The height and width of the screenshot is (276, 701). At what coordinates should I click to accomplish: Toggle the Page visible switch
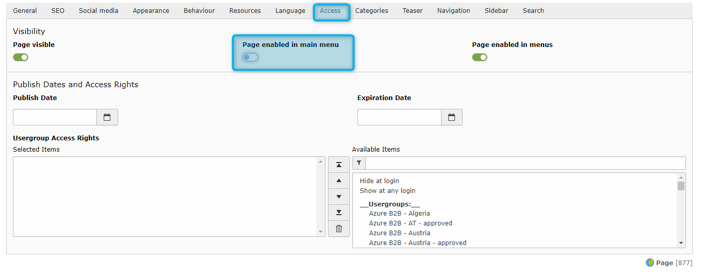(x=21, y=57)
